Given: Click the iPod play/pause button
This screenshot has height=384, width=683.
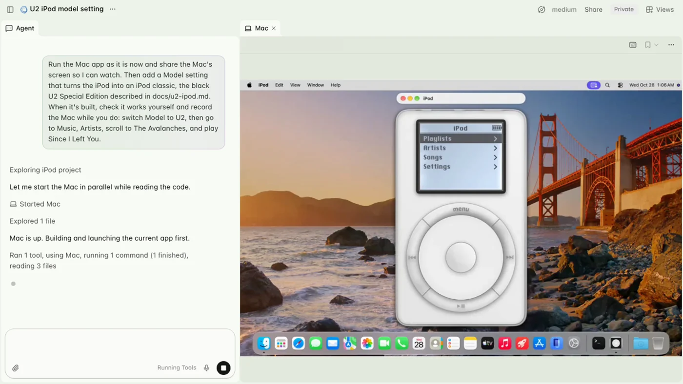Looking at the screenshot, I should click(461, 306).
